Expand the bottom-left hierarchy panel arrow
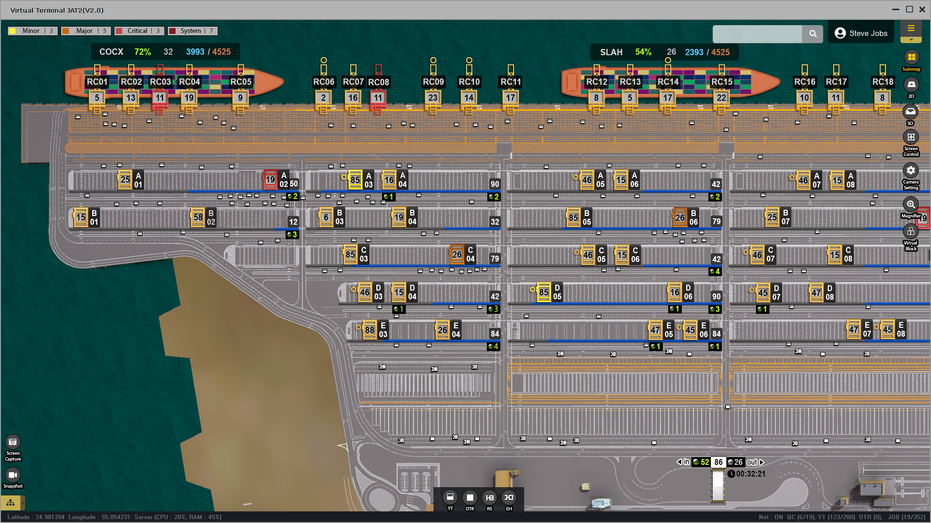The height and width of the screenshot is (523, 931). click(23, 503)
